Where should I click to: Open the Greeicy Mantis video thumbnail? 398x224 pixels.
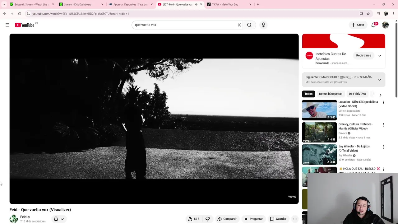pos(319,132)
